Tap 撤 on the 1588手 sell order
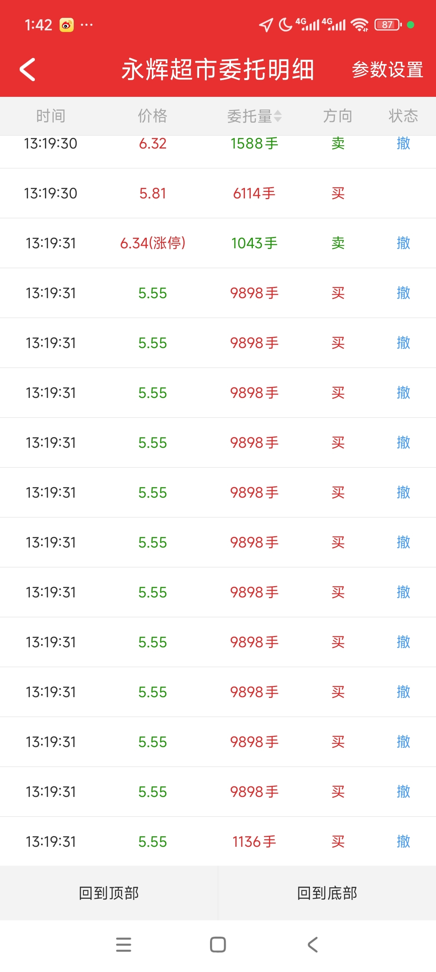This screenshot has width=436, height=972. (x=403, y=144)
